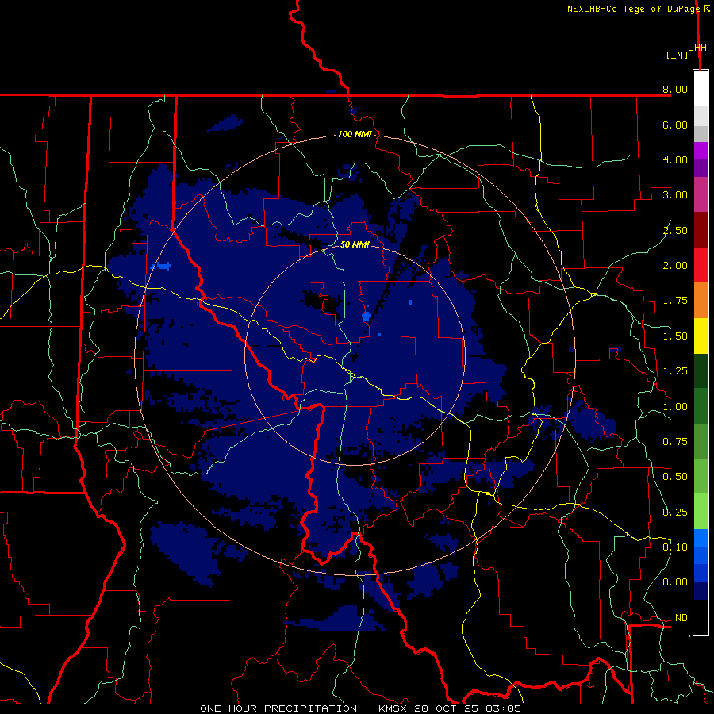
Task: Click the 1.00 legend value
Action: pyautogui.click(x=675, y=407)
